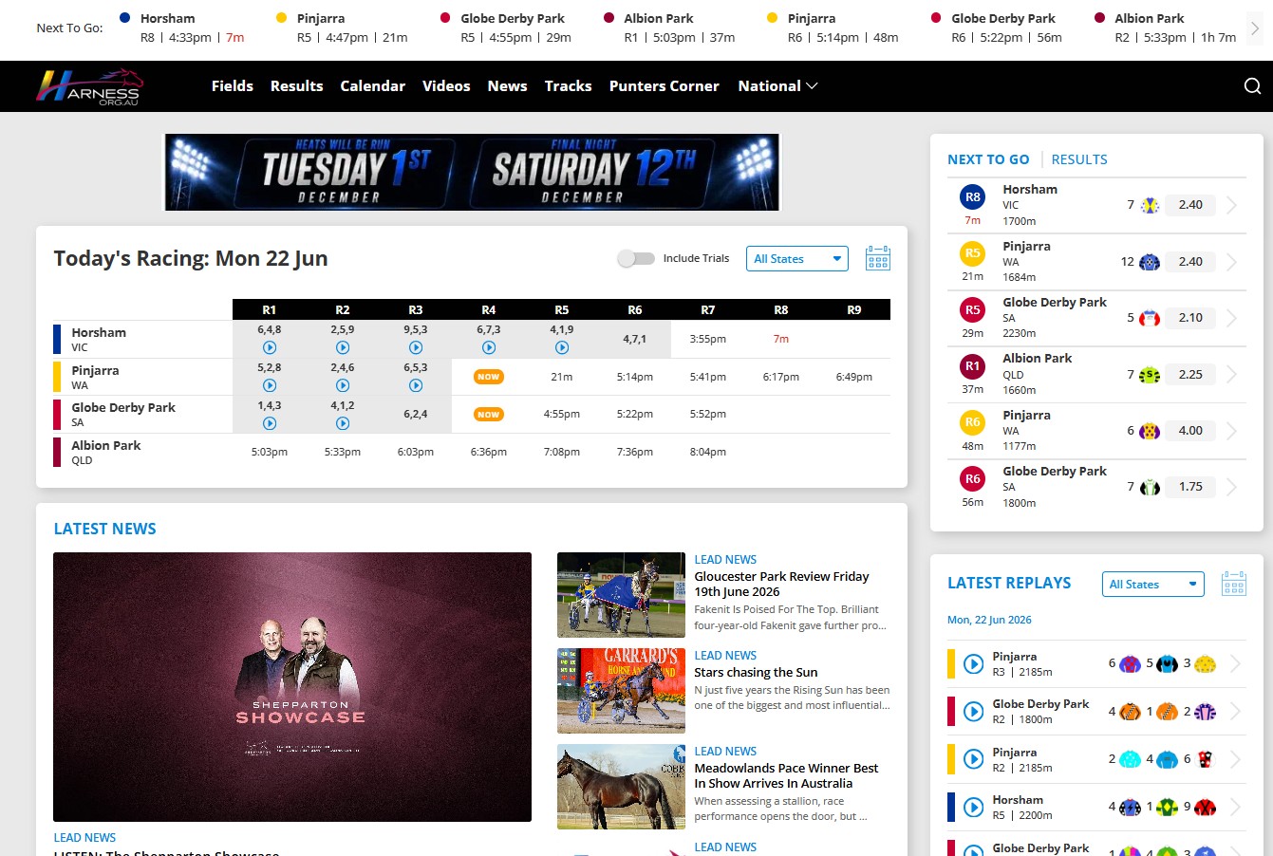Open Globe Derby Park R6 chevron in Next To Go
Viewport: 1273px width, 856px height.
[x=1232, y=487]
